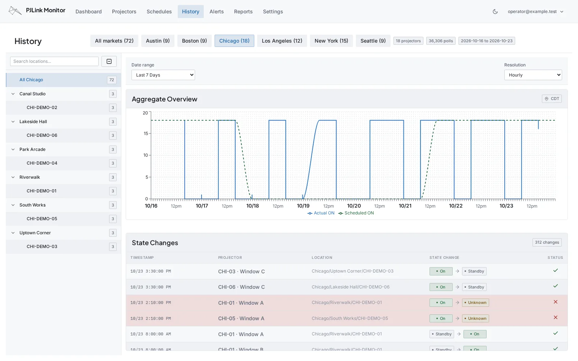Screen dimensions: 578x361
Task: Select CHI-DEMO-06 in the location tree
Action: point(64,135)
